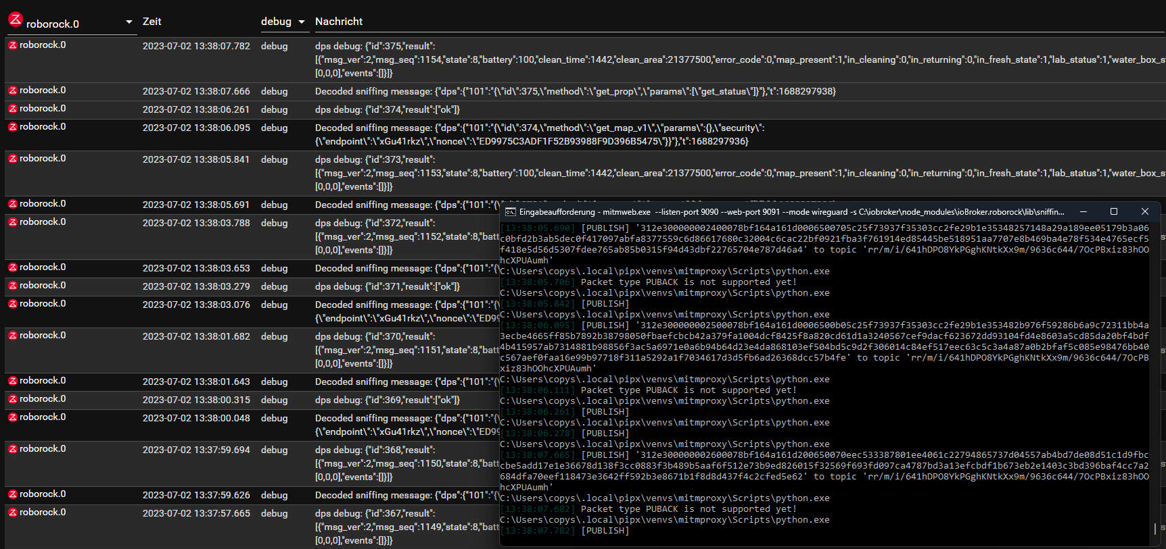
Task: Click roborock icon of the 13:38:03.076 row
Action: click(13, 304)
